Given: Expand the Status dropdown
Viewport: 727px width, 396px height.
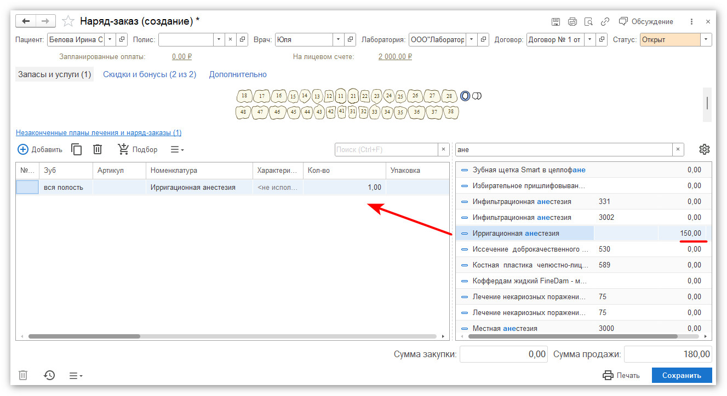Looking at the screenshot, I should (x=706, y=39).
